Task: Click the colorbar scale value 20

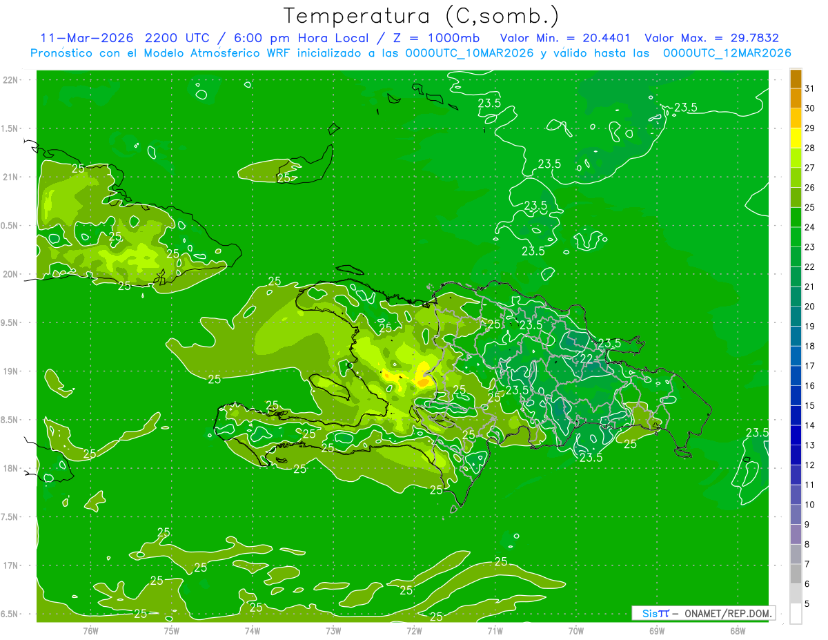Action: (810, 307)
